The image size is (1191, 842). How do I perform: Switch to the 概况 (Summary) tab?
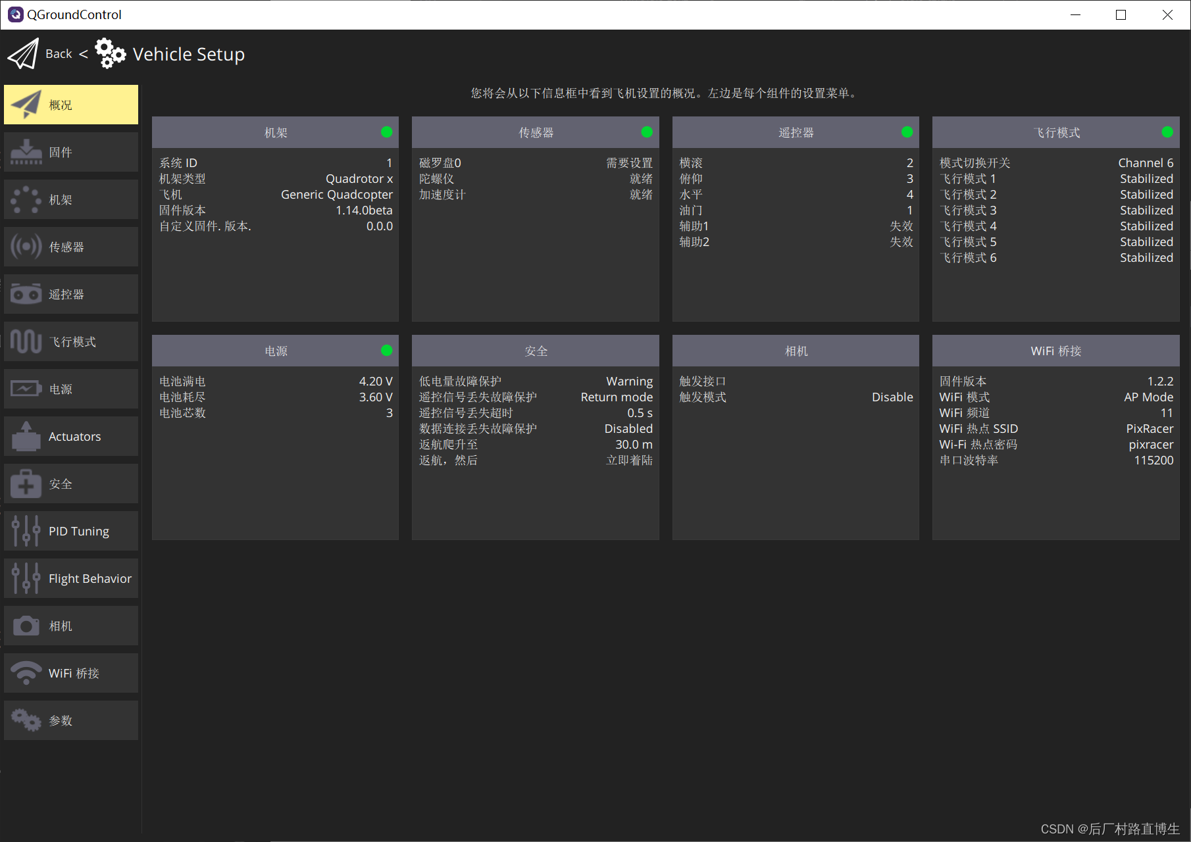pos(70,105)
